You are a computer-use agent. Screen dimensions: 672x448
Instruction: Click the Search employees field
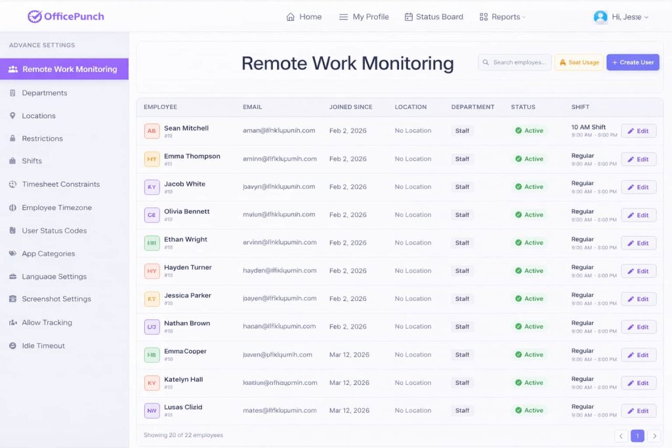click(x=514, y=62)
